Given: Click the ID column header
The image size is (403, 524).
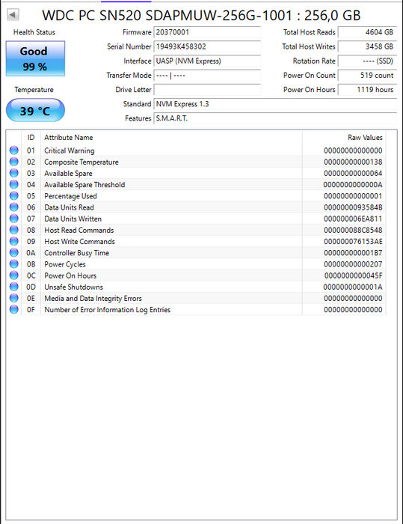Looking at the screenshot, I should pyautogui.click(x=31, y=137).
